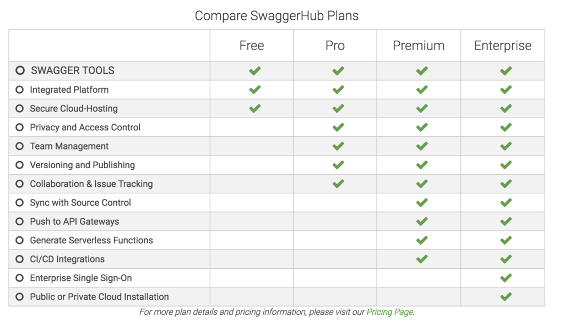
Task: Click the circle icon next to Integrated Platform
Action: click(19, 90)
